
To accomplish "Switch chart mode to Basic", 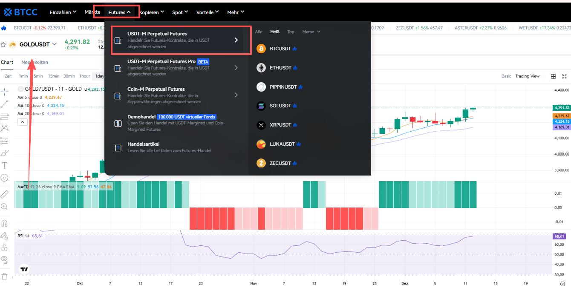I will tap(506, 76).
